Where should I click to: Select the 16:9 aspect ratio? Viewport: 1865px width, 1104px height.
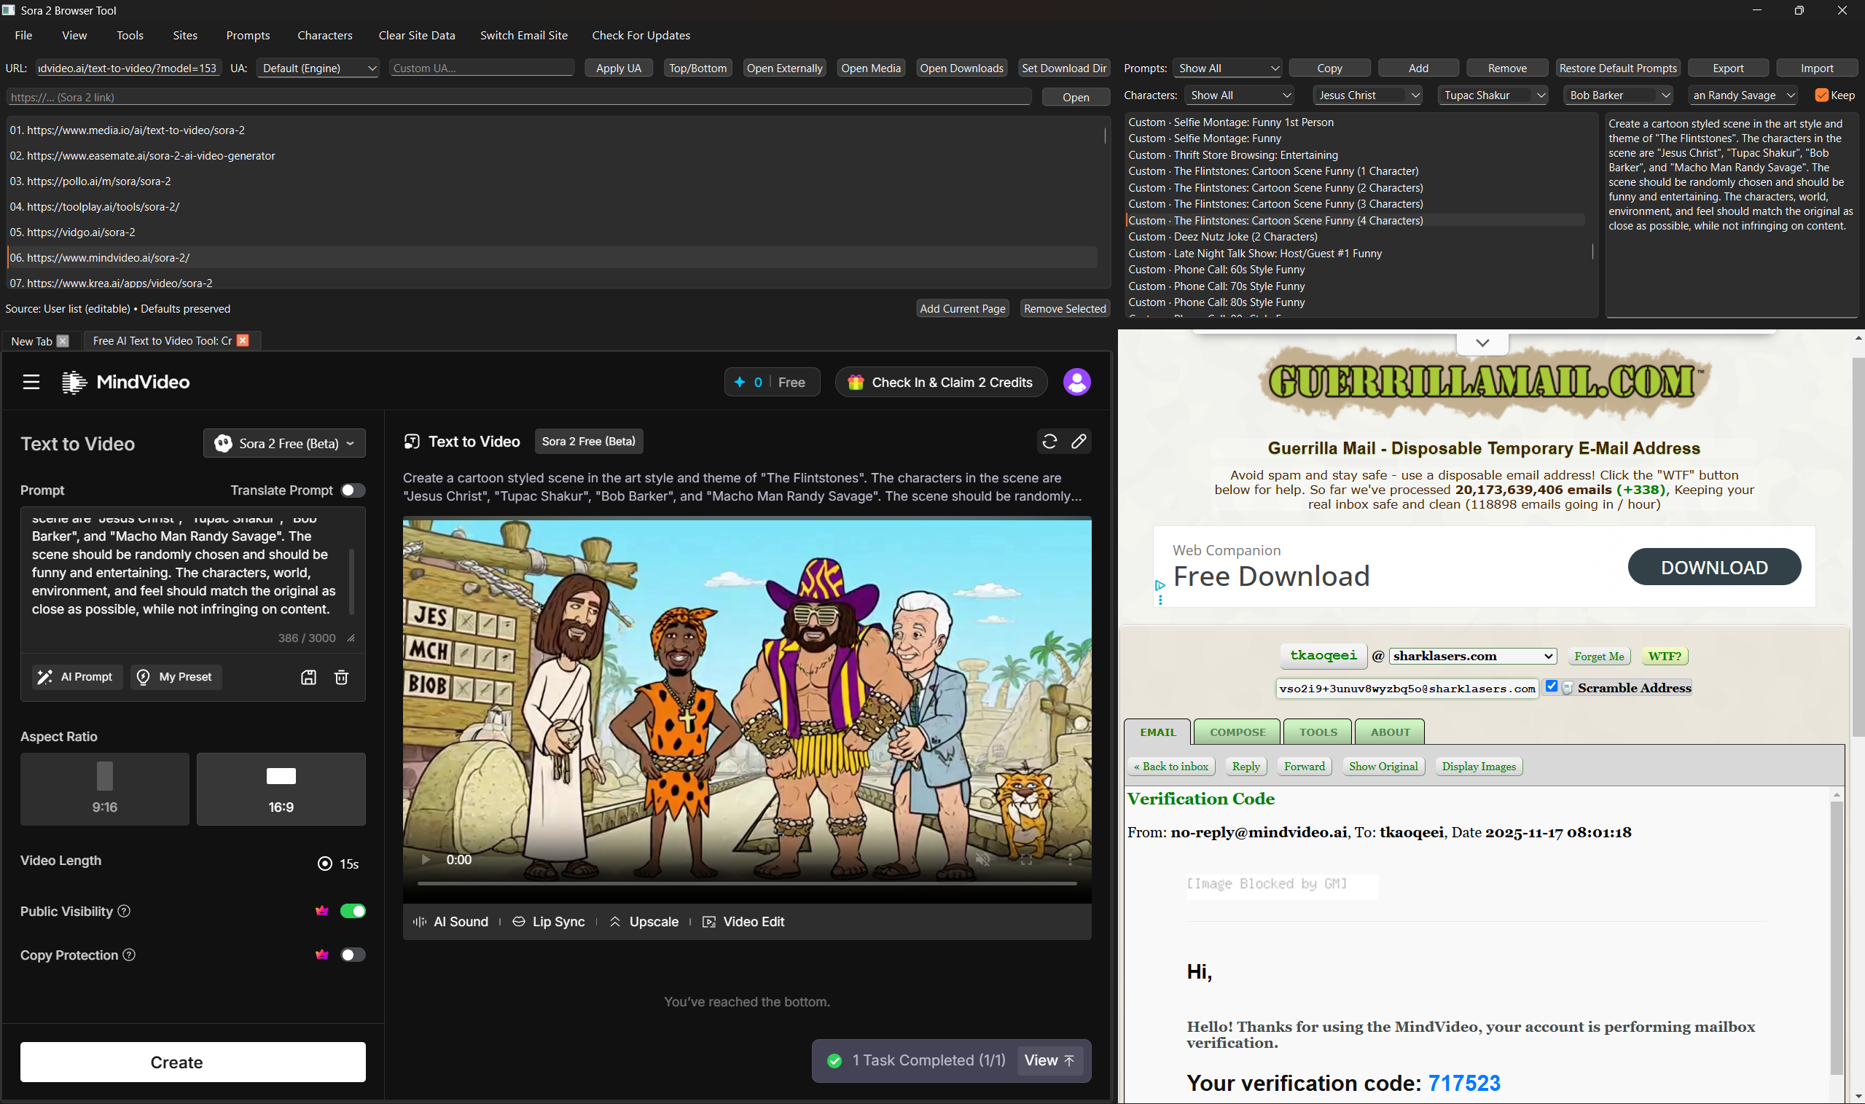[x=281, y=788]
